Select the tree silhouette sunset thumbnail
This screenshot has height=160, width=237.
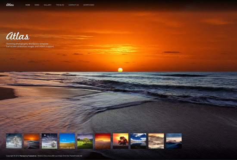pos(121,141)
